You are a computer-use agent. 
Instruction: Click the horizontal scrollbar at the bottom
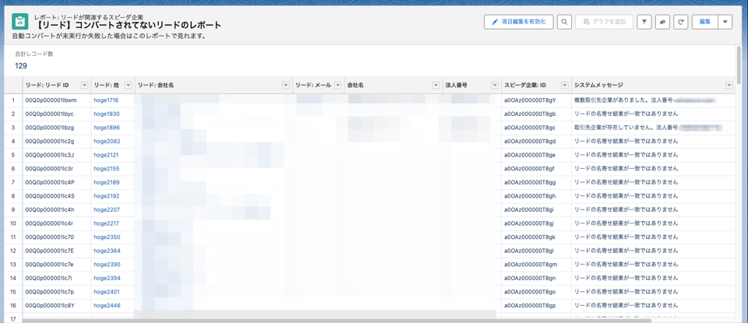coord(257,320)
